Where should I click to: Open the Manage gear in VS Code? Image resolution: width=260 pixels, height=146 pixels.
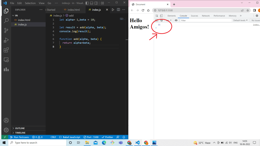[6, 130]
